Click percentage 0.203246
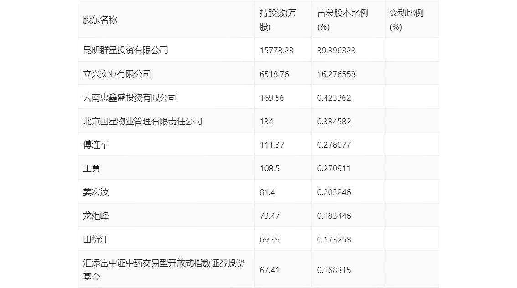The width and height of the screenshot is (517, 288). pos(334,192)
